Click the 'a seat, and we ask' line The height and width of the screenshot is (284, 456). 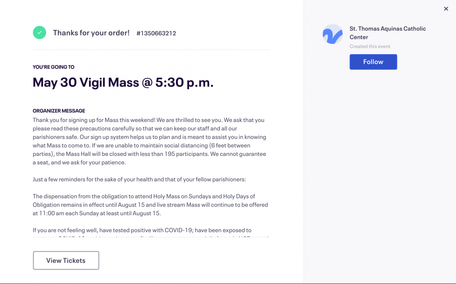pos(79,162)
